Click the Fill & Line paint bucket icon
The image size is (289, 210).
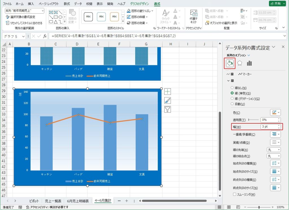230,63
